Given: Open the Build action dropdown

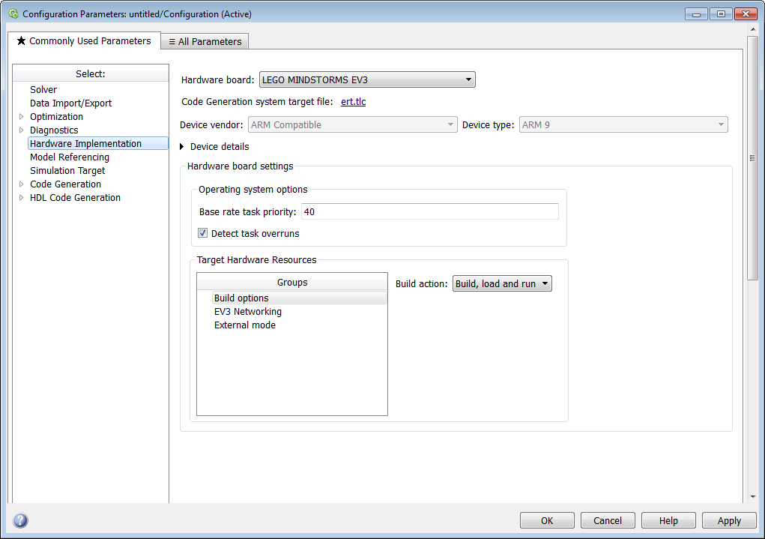Looking at the screenshot, I should click(x=502, y=283).
